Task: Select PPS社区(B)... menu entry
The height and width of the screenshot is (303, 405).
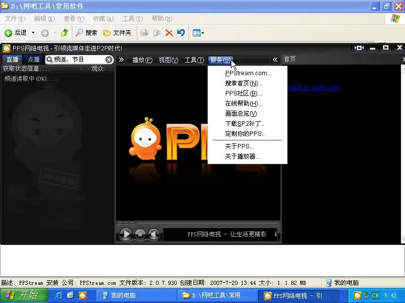Action: [x=248, y=93]
